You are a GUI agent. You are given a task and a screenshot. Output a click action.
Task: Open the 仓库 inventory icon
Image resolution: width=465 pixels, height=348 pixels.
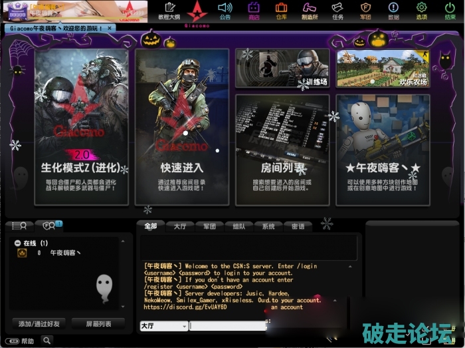(281, 10)
